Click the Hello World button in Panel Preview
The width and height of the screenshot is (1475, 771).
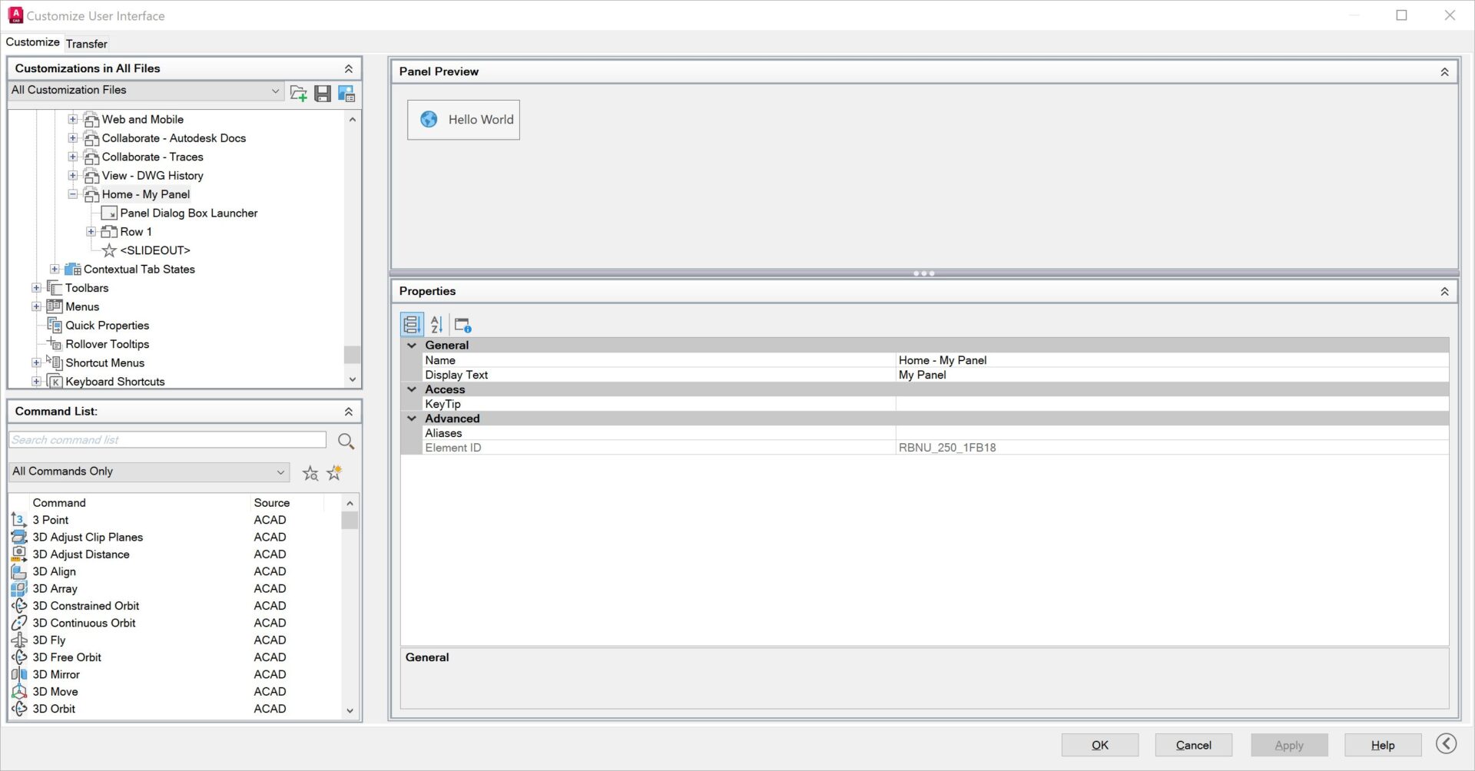[x=463, y=120]
